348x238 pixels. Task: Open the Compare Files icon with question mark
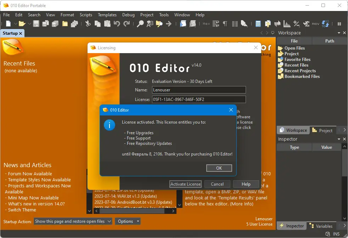268,23
